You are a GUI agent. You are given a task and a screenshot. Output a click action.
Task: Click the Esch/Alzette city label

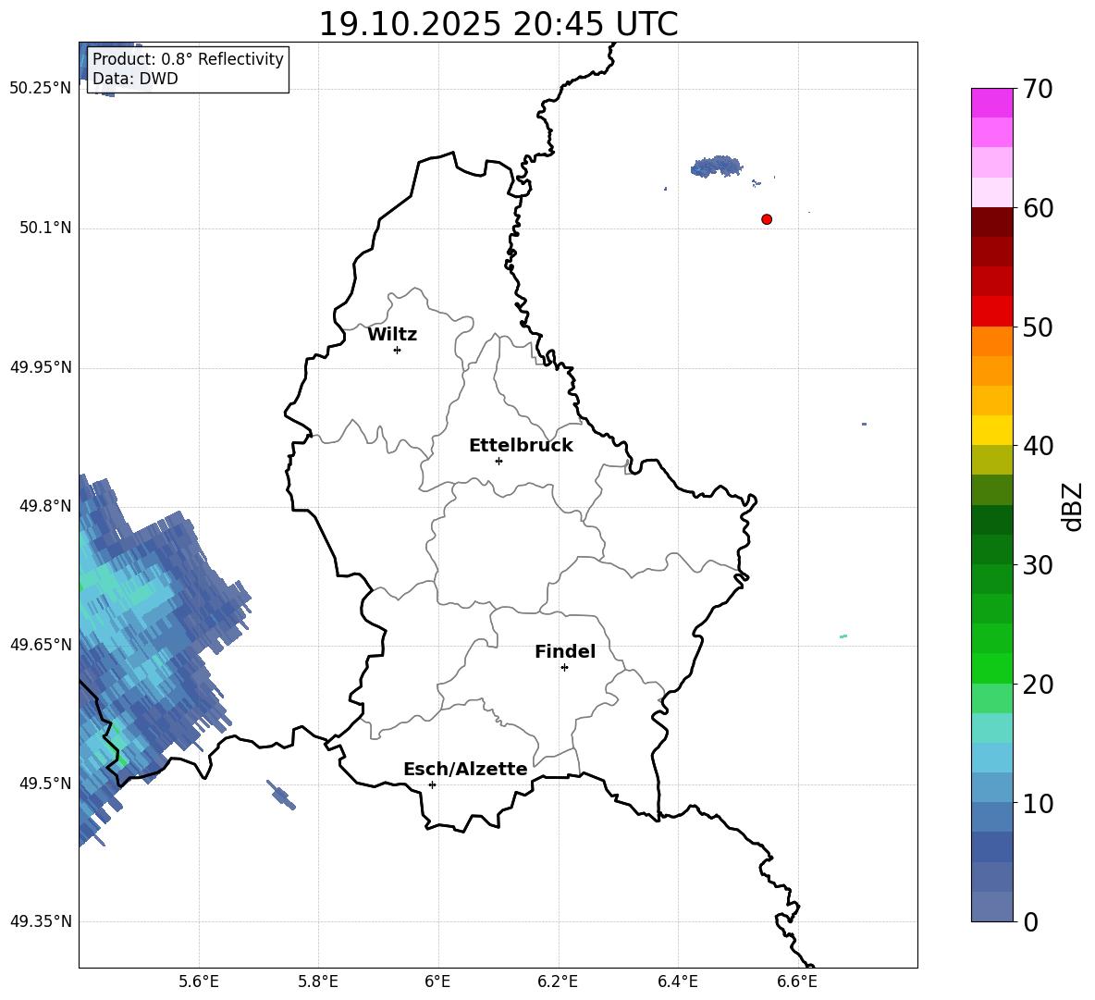point(465,769)
